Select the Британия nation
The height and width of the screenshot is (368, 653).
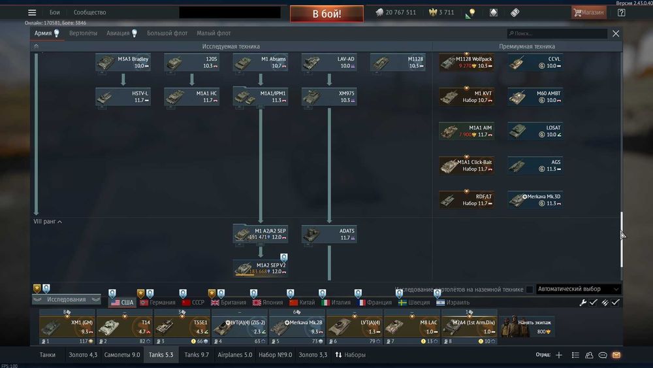click(229, 303)
